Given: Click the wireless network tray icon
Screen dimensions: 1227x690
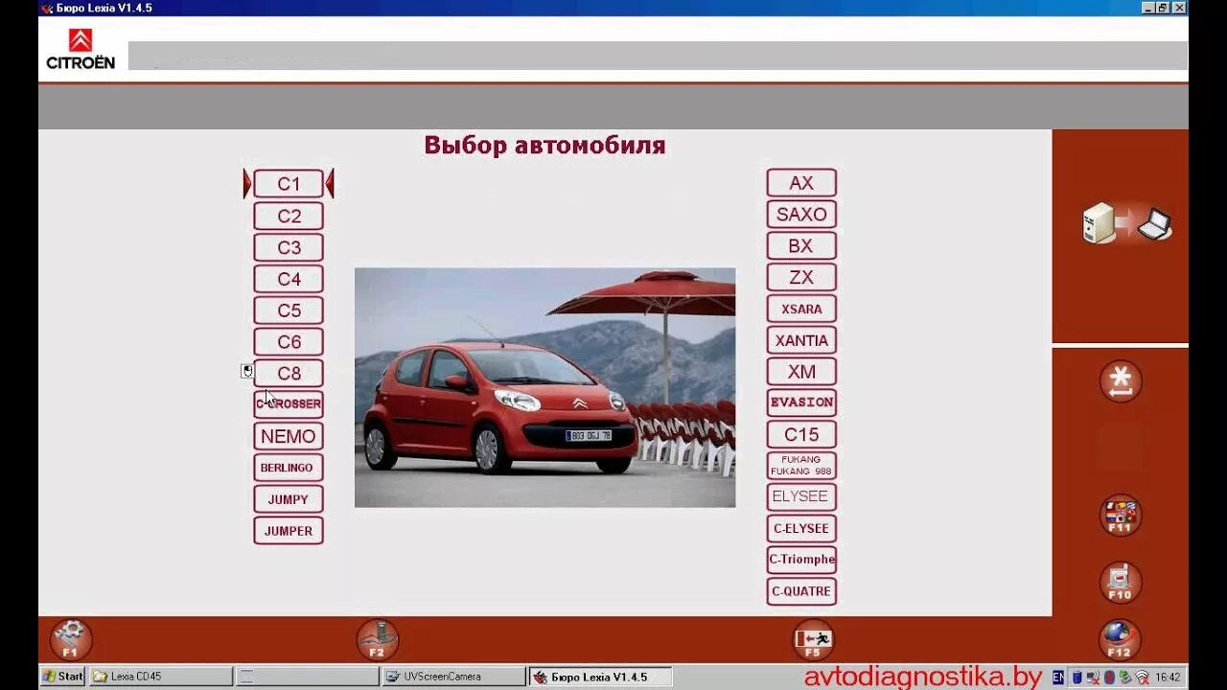Looking at the screenshot, I should coord(1142,677).
